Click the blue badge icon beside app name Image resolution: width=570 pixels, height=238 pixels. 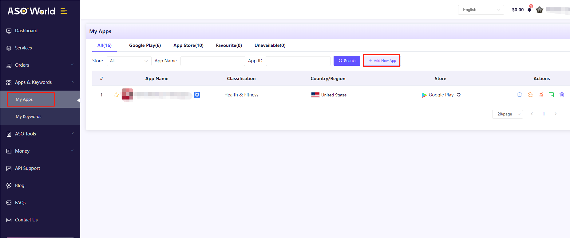coord(197,95)
